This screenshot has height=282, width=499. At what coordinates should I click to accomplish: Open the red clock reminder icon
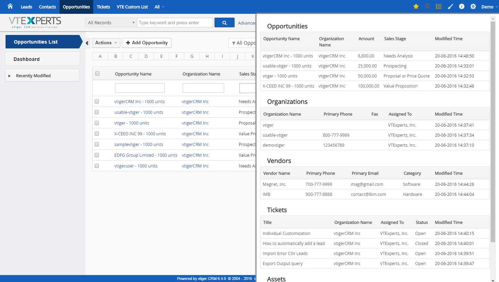click(x=427, y=6)
